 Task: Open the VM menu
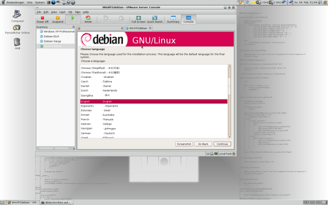point(70,12)
